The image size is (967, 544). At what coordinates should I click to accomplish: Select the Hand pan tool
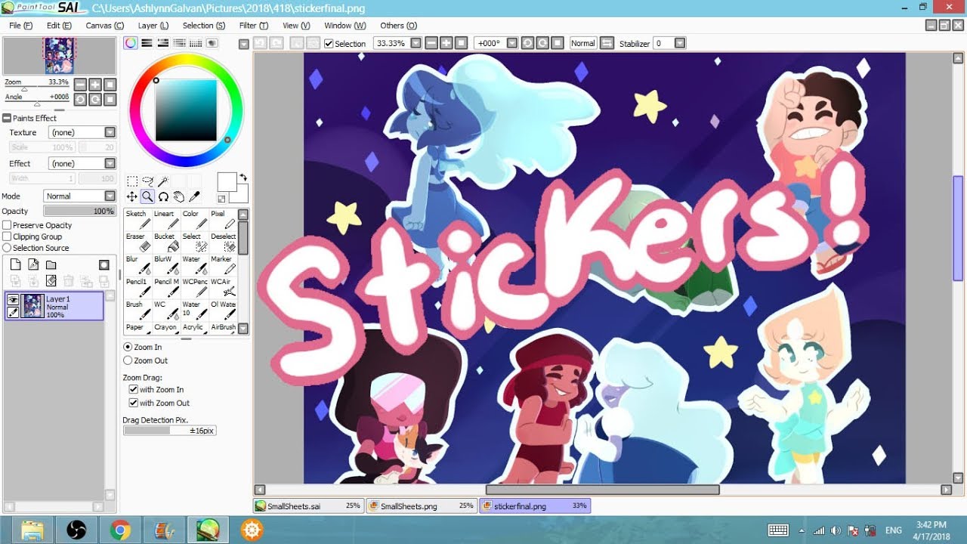point(178,196)
